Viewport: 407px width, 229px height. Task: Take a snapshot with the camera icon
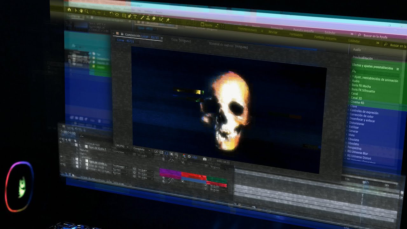(x=205, y=159)
